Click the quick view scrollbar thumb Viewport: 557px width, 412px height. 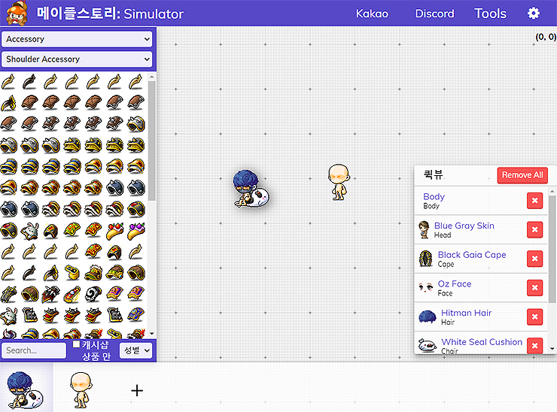coord(552,250)
